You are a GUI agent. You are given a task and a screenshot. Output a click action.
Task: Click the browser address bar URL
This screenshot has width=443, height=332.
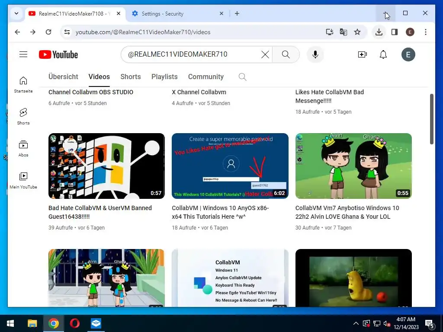[143, 32]
